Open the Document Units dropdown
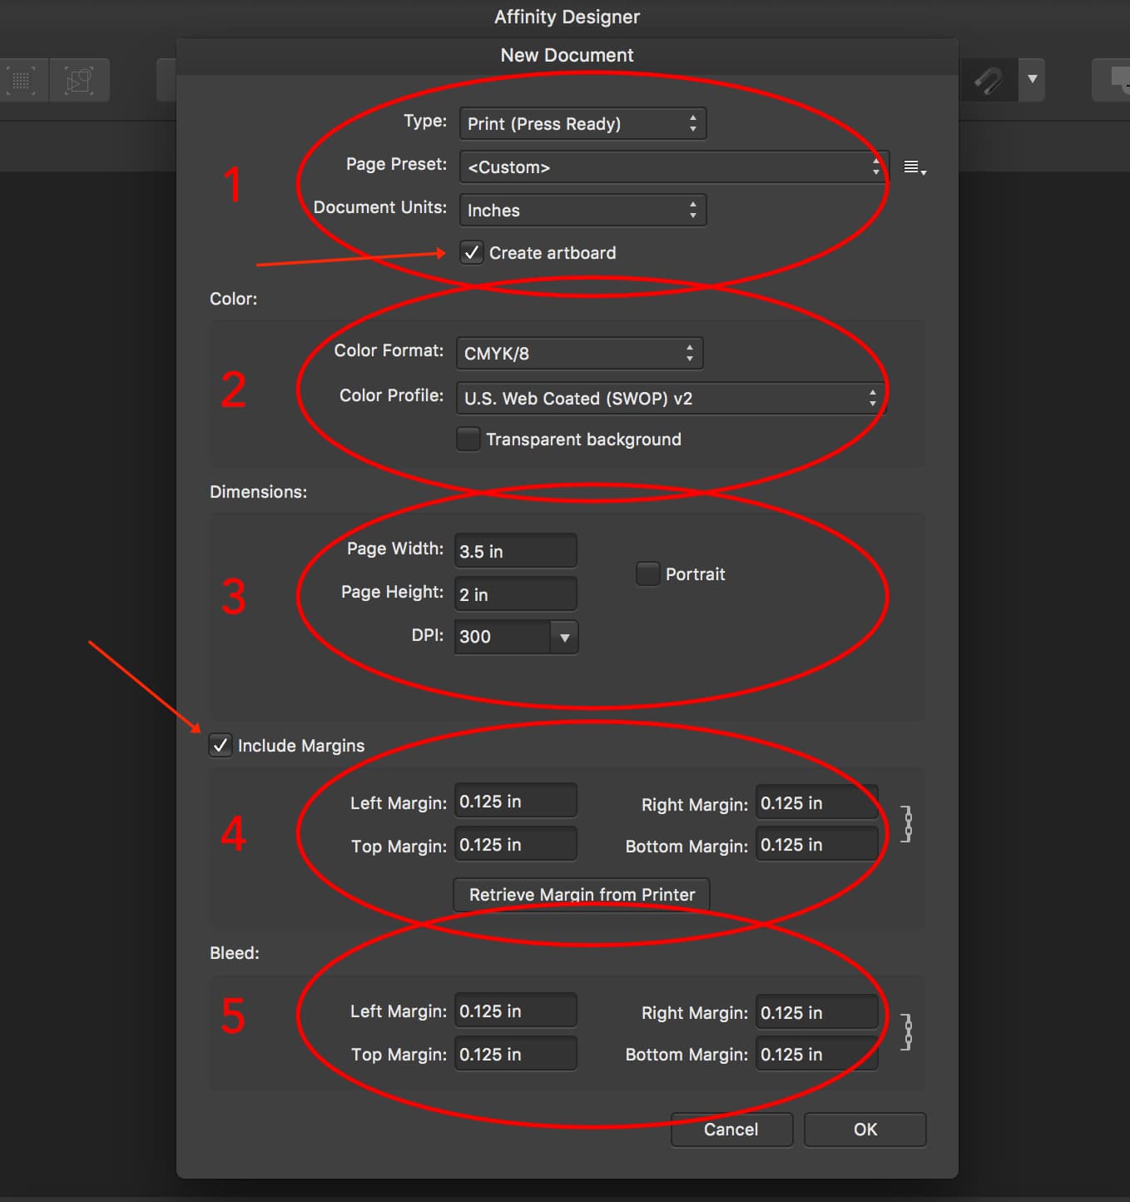This screenshot has height=1202, width=1130. (x=582, y=211)
